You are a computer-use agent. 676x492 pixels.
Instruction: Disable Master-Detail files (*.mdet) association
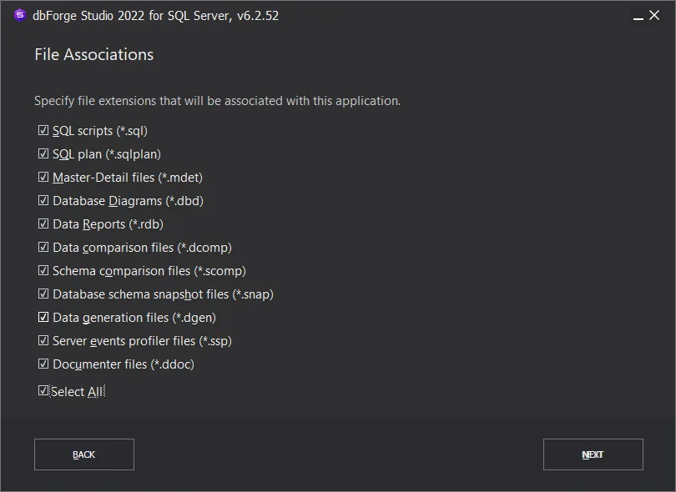tap(43, 178)
